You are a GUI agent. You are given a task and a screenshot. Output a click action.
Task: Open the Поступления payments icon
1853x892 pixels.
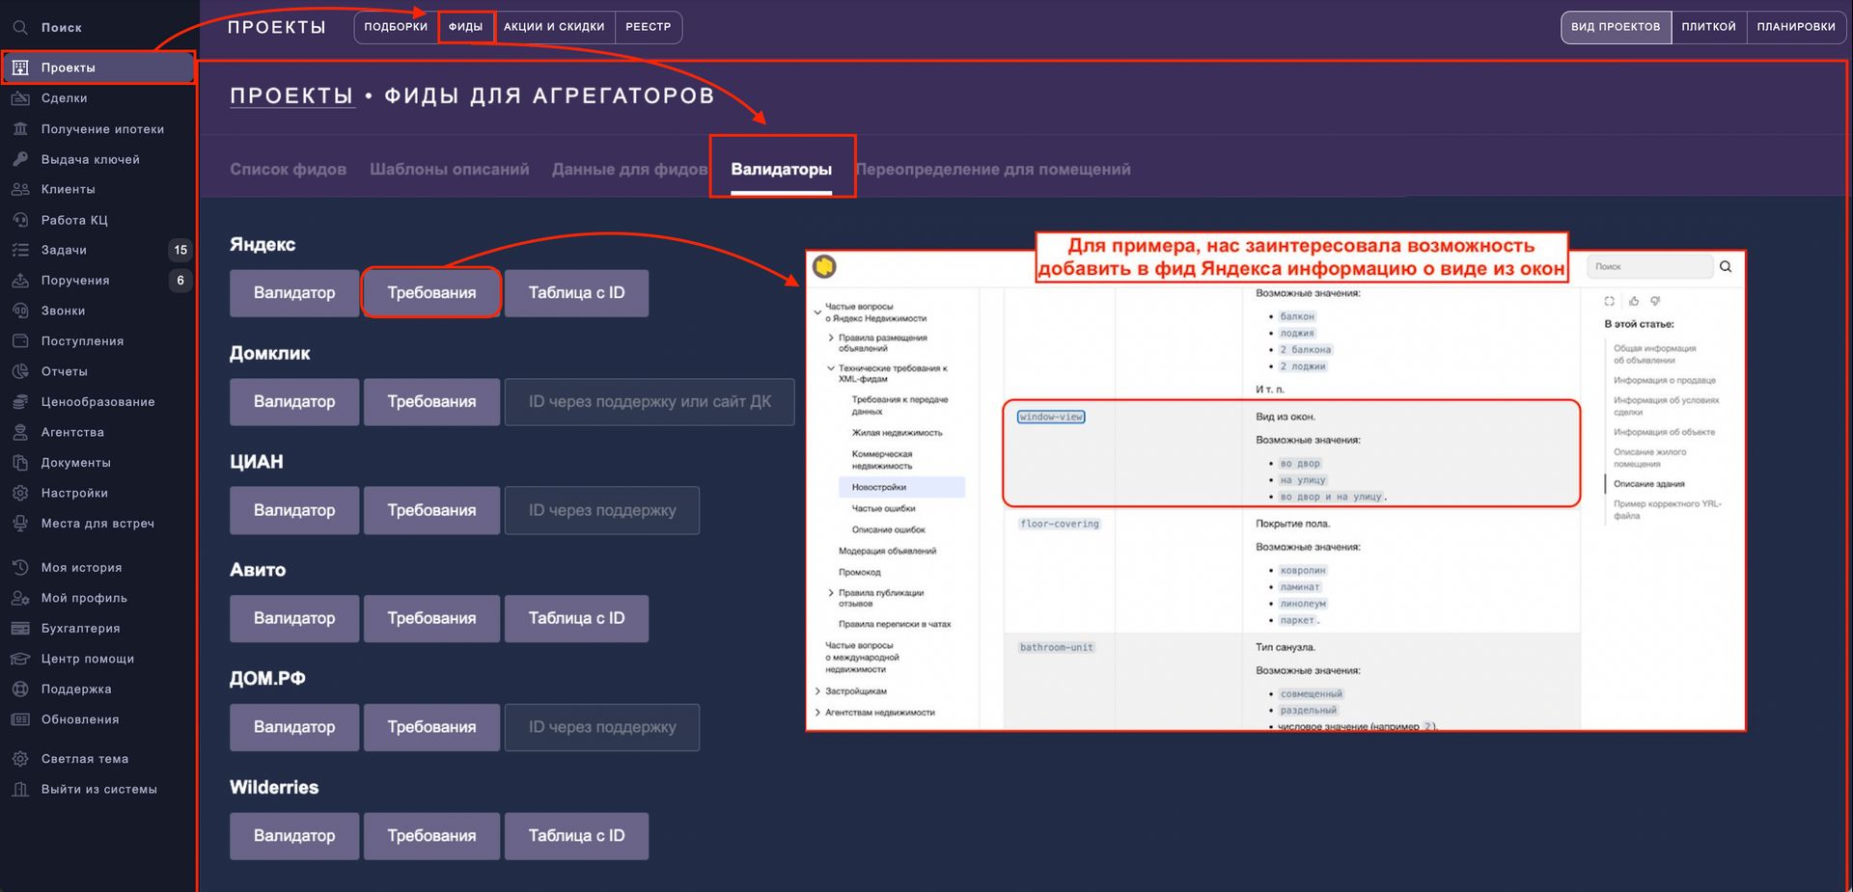coord(20,340)
